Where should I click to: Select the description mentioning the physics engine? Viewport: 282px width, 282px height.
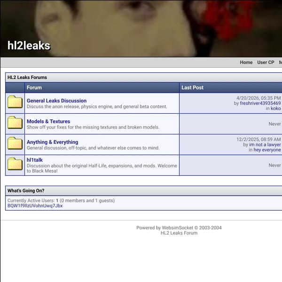tap(97, 107)
